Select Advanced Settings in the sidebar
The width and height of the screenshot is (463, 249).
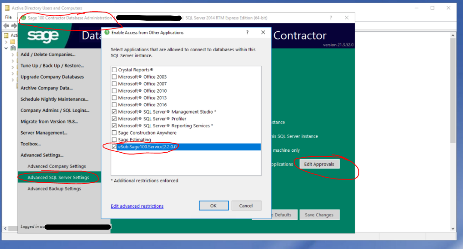click(42, 155)
